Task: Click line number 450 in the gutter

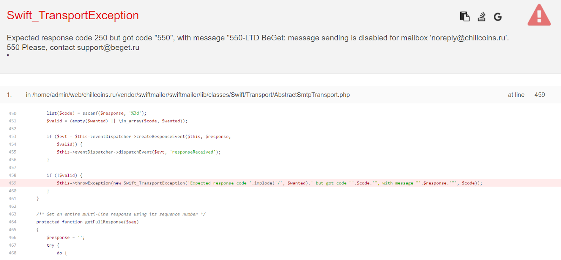Action: click(x=13, y=113)
